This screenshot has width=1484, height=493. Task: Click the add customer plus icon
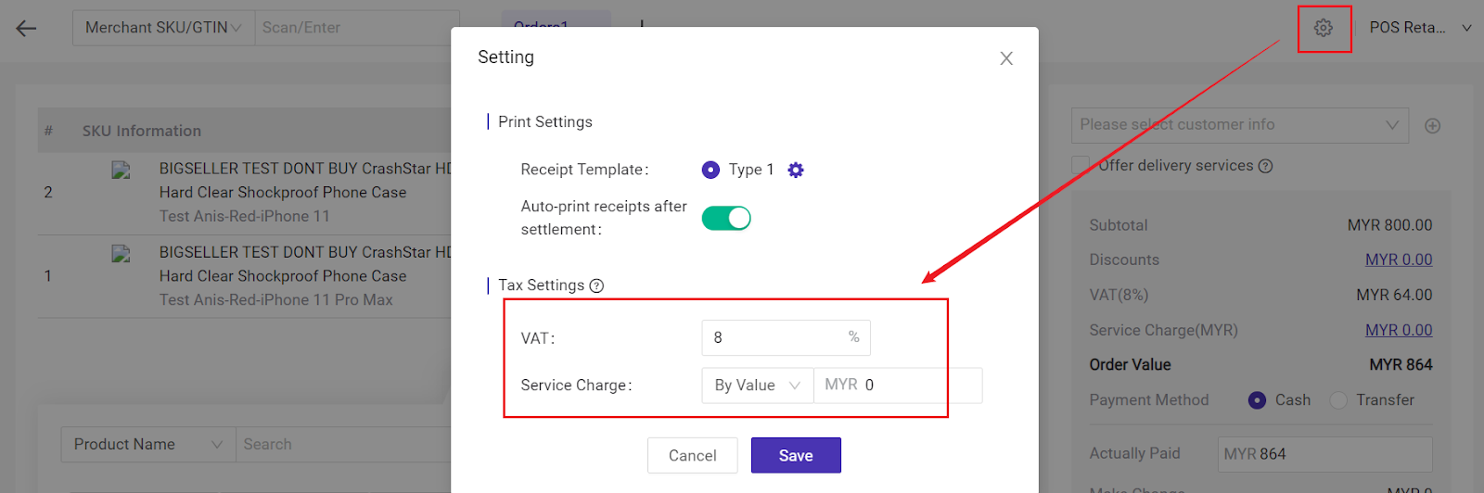point(1433,126)
